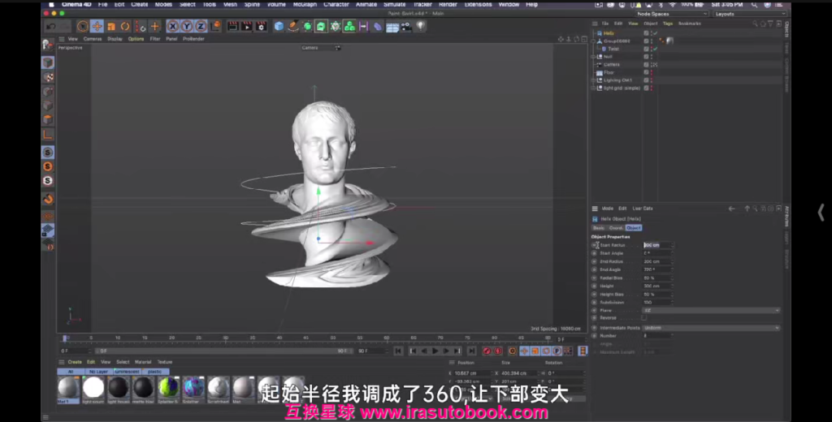This screenshot has height=422, width=832.
Task: Click the timeline frame 0 marker
Action: click(x=65, y=338)
